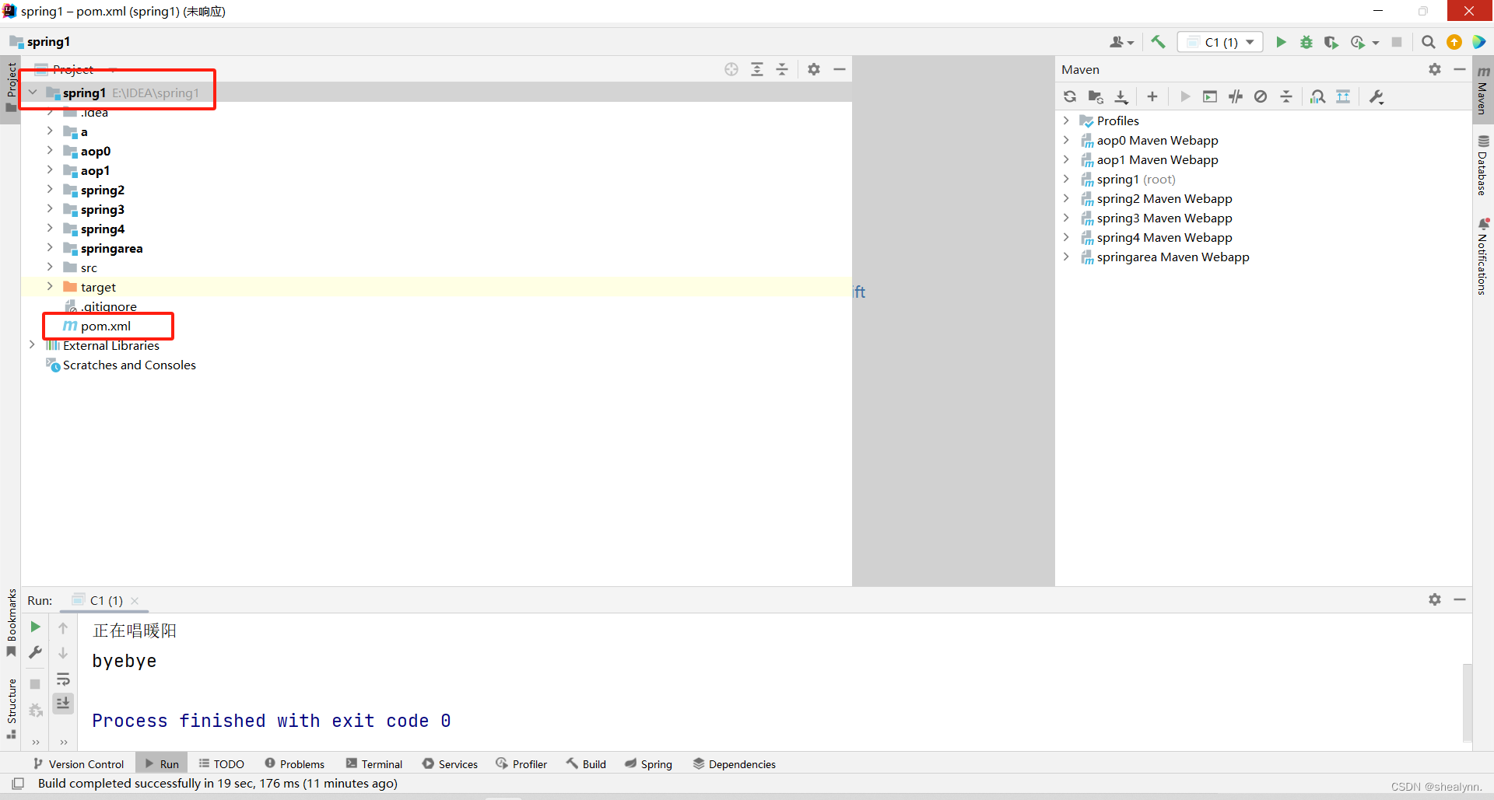This screenshot has height=800, width=1494.
Task: Click the Build hammer icon
Action: click(1158, 42)
